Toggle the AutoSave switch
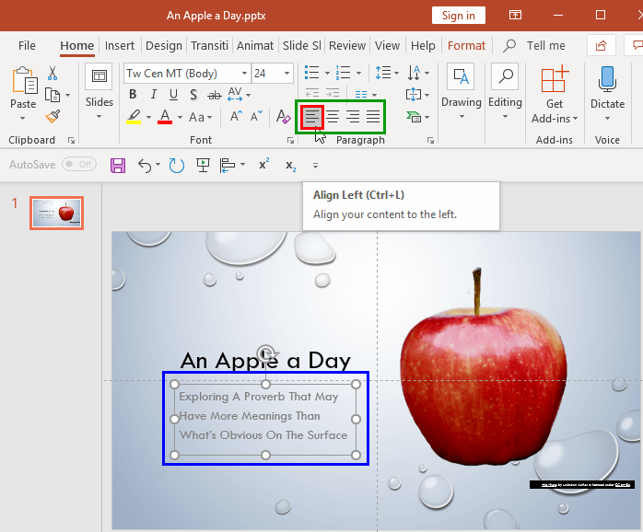The width and height of the screenshot is (643, 532). (x=80, y=165)
